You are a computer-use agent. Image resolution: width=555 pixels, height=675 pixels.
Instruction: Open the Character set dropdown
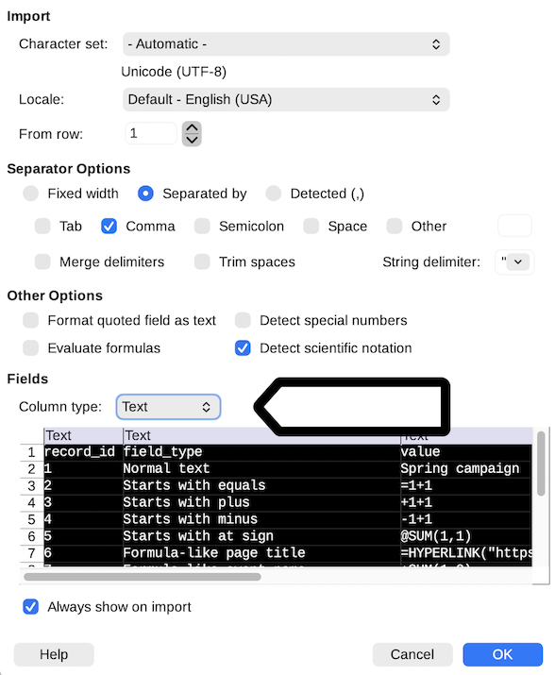[286, 44]
